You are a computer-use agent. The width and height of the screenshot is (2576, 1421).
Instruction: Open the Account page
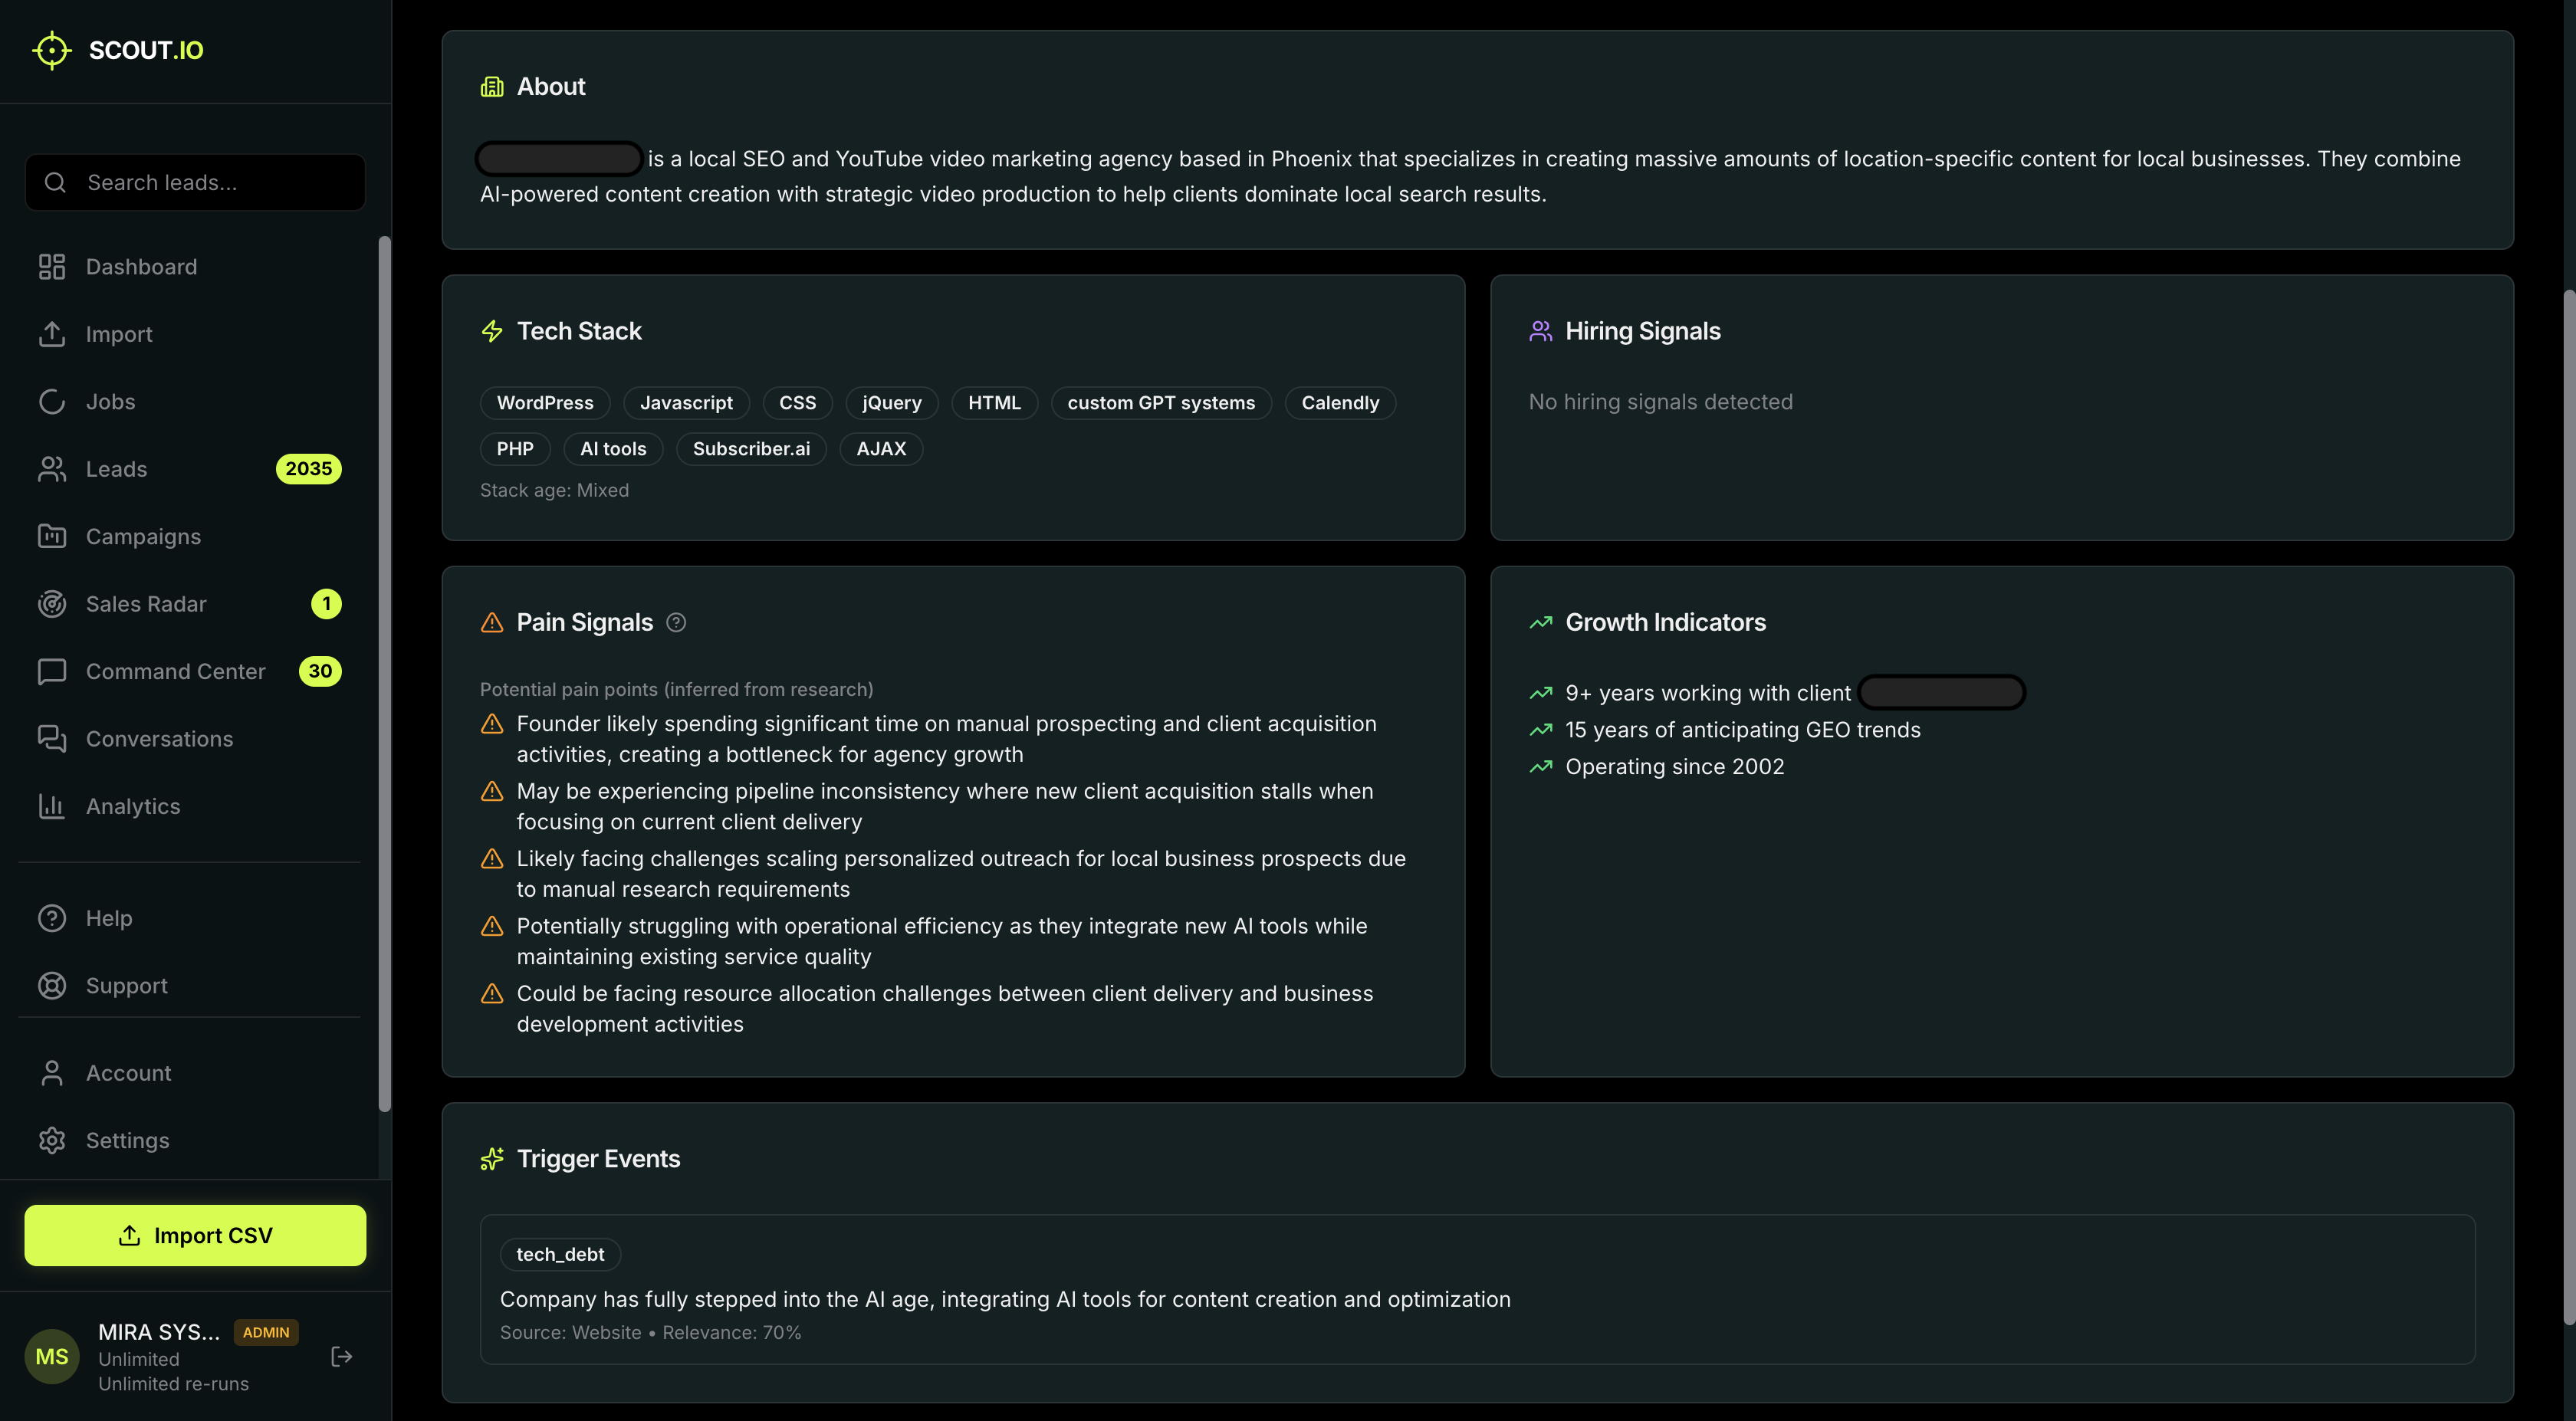[128, 1072]
